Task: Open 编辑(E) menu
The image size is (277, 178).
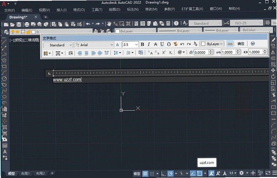Action: pyautogui.click(x=27, y=10)
